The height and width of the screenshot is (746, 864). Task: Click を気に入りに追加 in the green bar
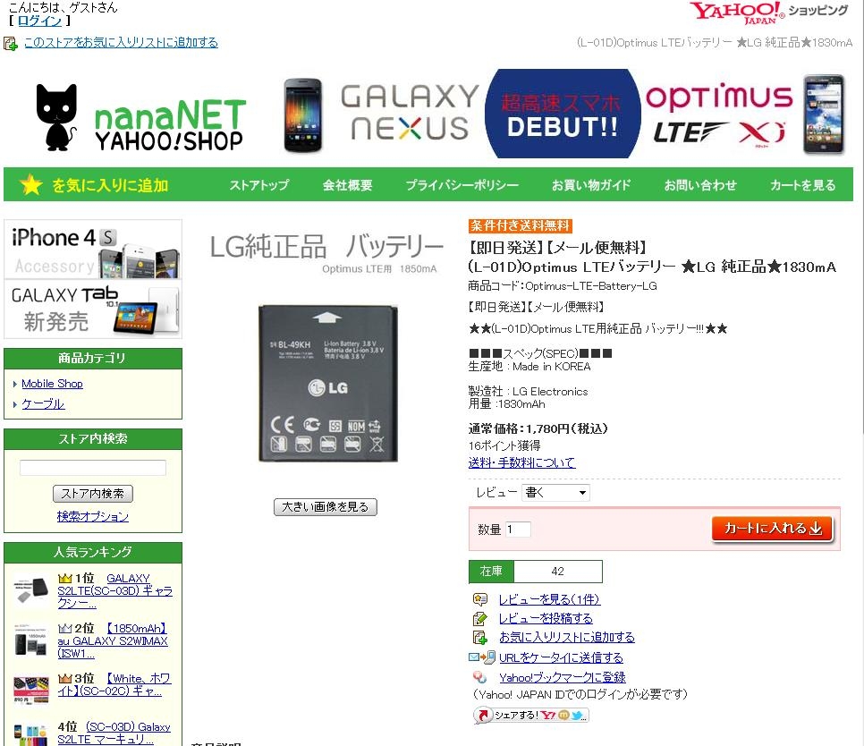tap(110, 185)
